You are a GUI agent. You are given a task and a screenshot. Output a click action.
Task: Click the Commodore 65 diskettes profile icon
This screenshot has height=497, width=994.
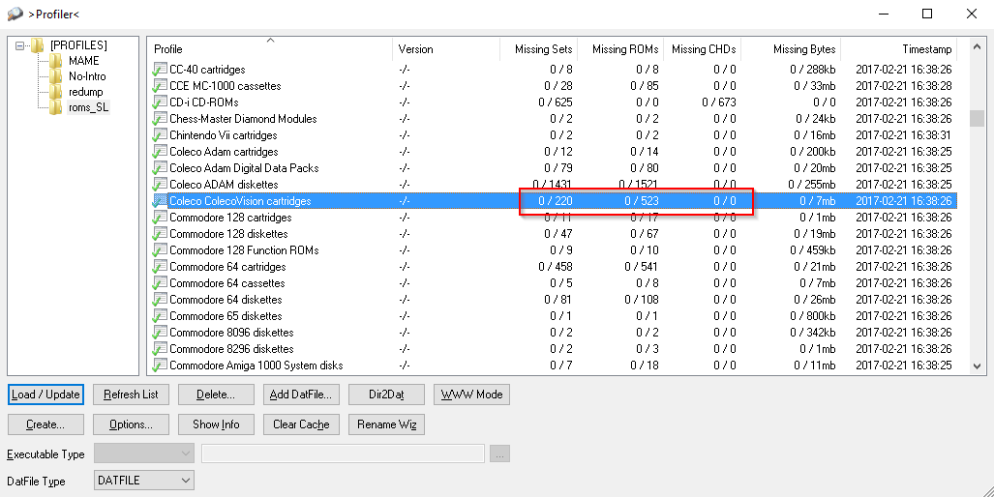click(160, 316)
